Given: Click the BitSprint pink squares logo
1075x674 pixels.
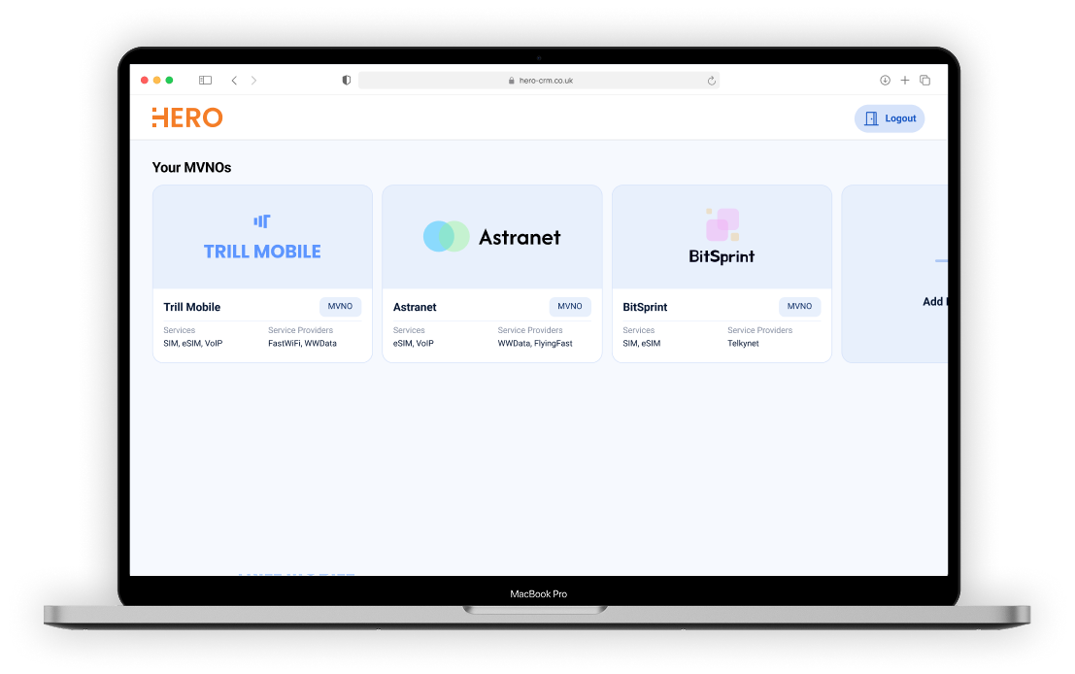Looking at the screenshot, I should pos(721,222).
